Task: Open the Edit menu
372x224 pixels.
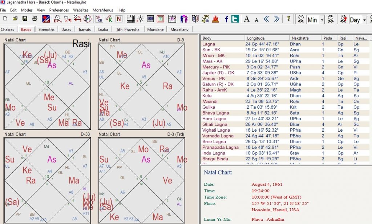Action: click(x=13, y=10)
